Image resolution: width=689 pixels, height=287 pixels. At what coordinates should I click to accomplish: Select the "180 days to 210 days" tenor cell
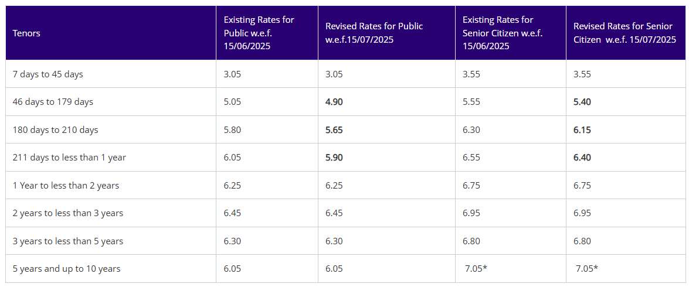(x=55, y=130)
